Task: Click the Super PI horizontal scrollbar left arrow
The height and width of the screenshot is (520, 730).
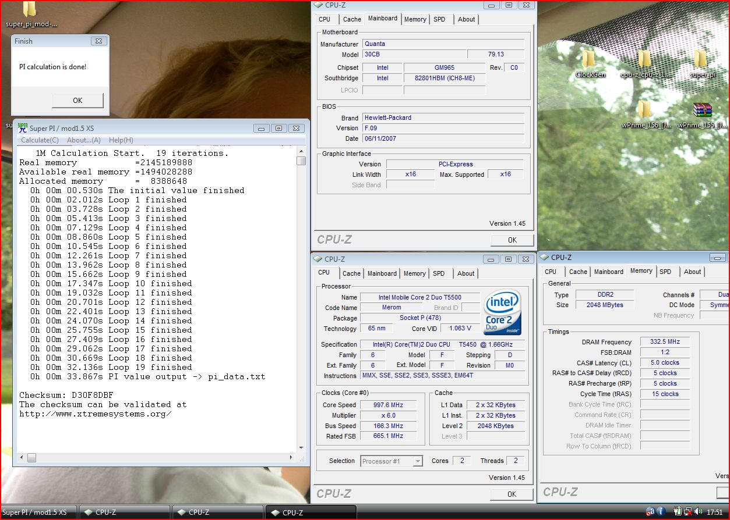Action: coord(21,458)
